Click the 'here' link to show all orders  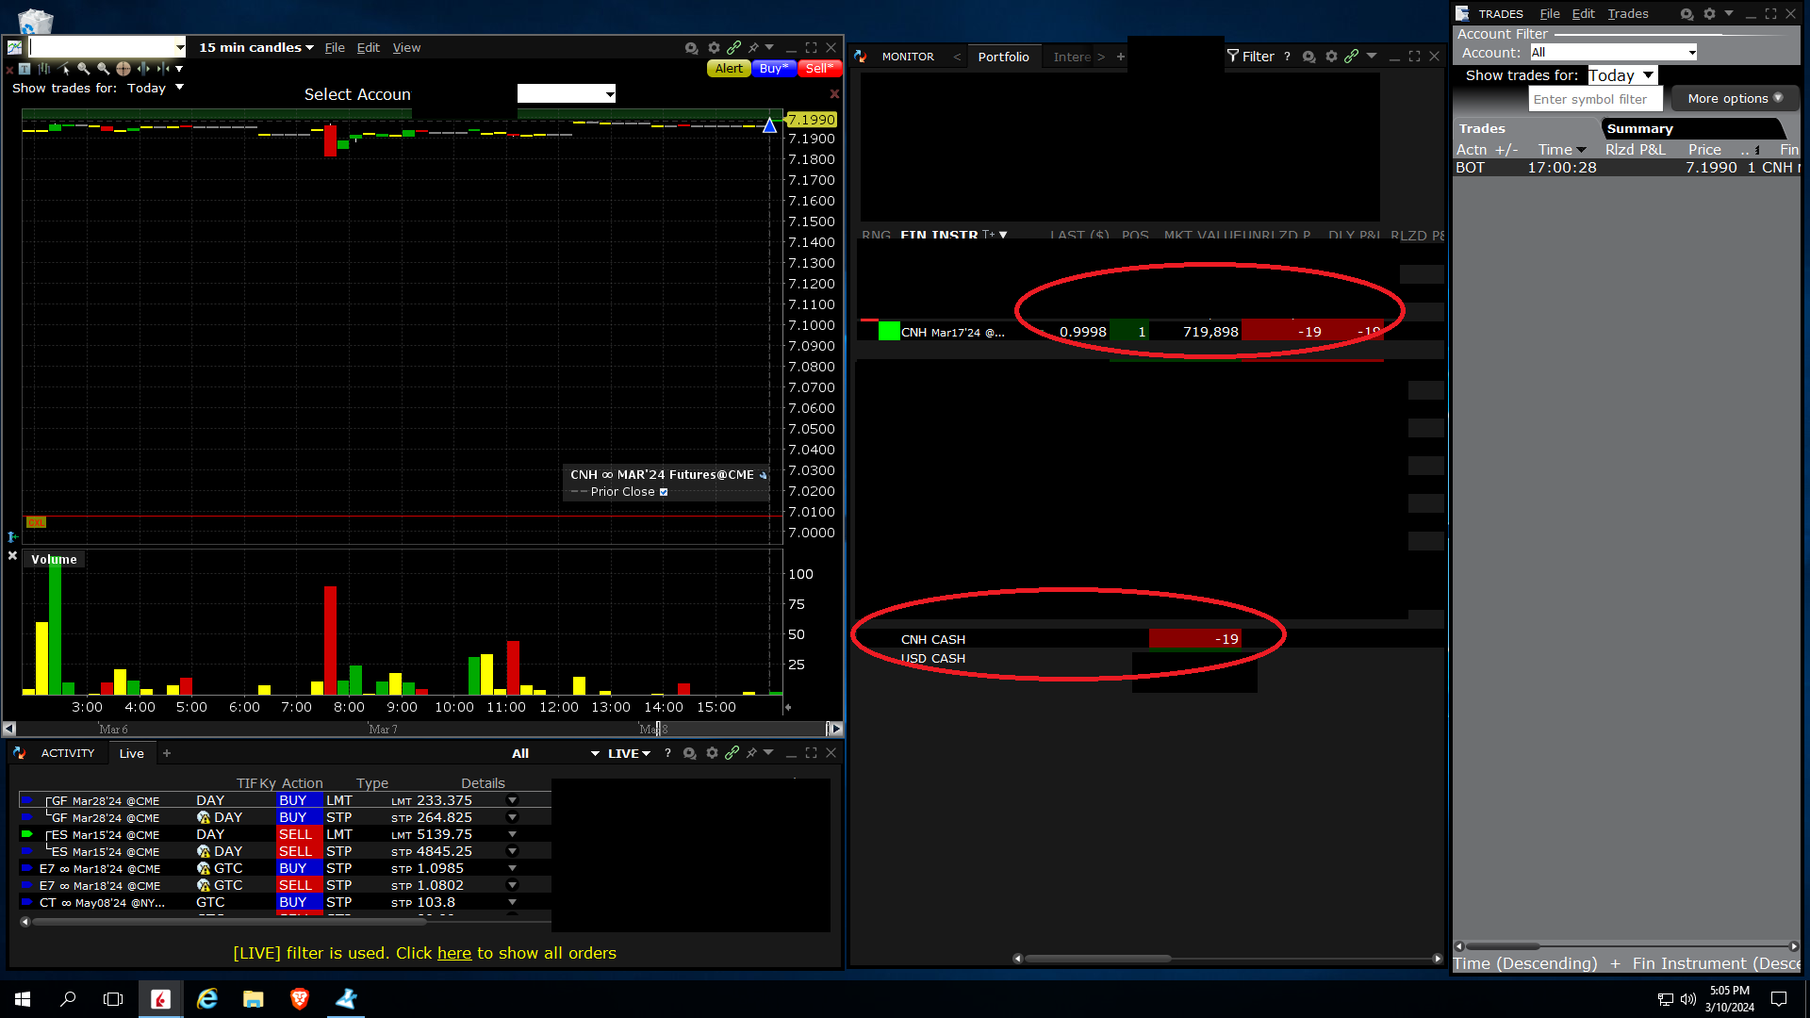[453, 954]
